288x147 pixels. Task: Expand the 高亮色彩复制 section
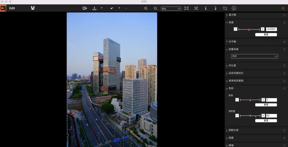point(227,81)
